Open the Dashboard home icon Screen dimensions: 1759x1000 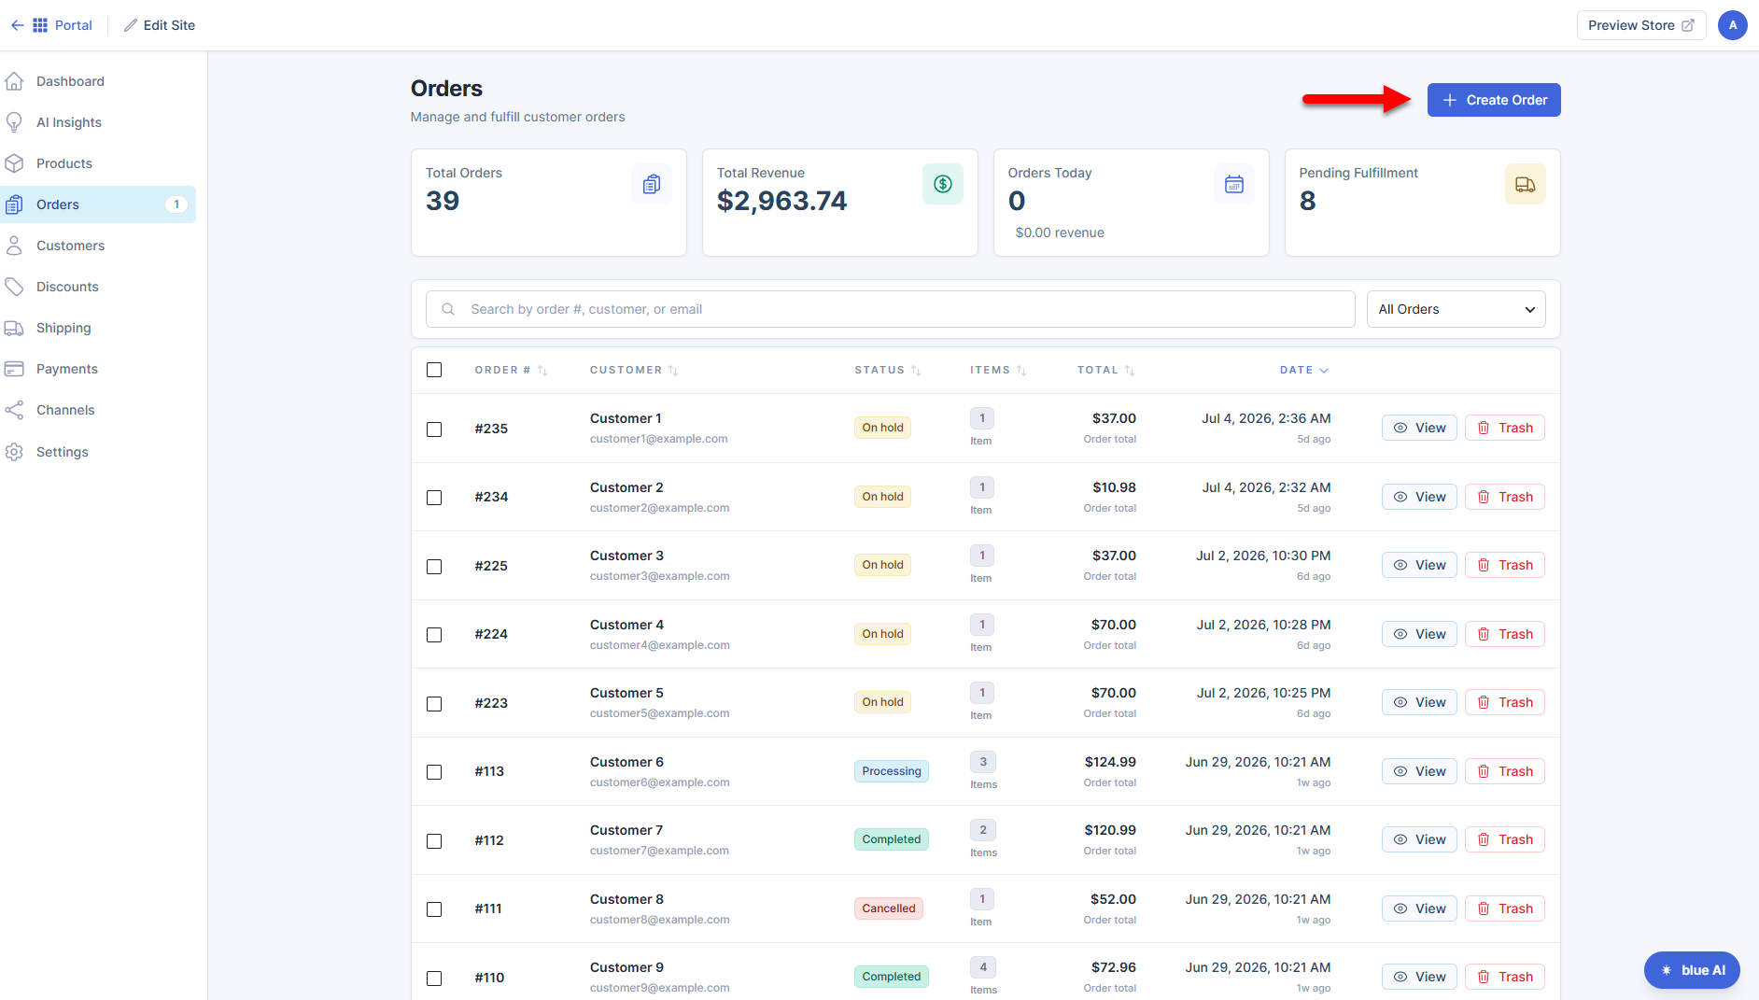[14, 81]
